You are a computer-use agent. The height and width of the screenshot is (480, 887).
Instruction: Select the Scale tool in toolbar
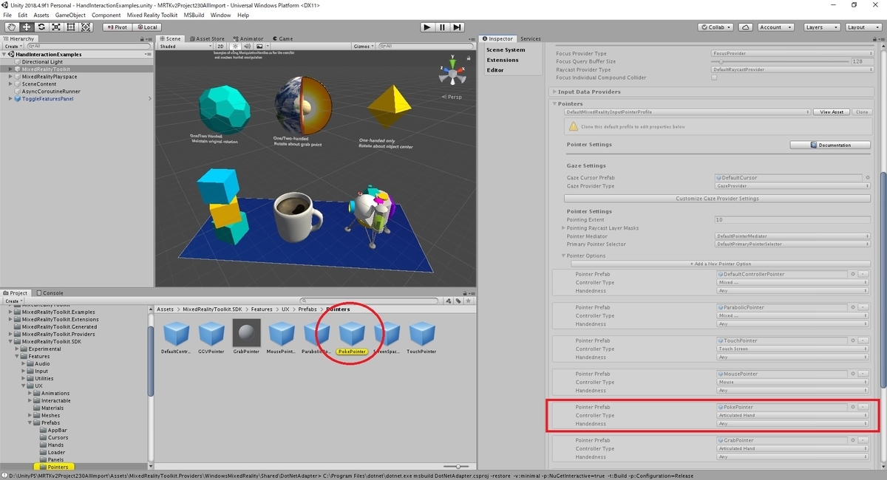point(56,27)
